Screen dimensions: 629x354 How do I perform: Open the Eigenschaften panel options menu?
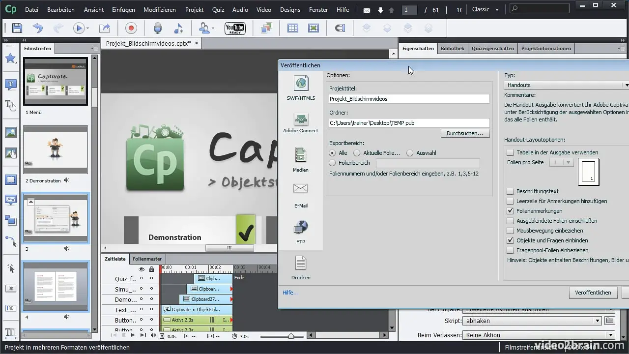pyautogui.click(x=622, y=48)
